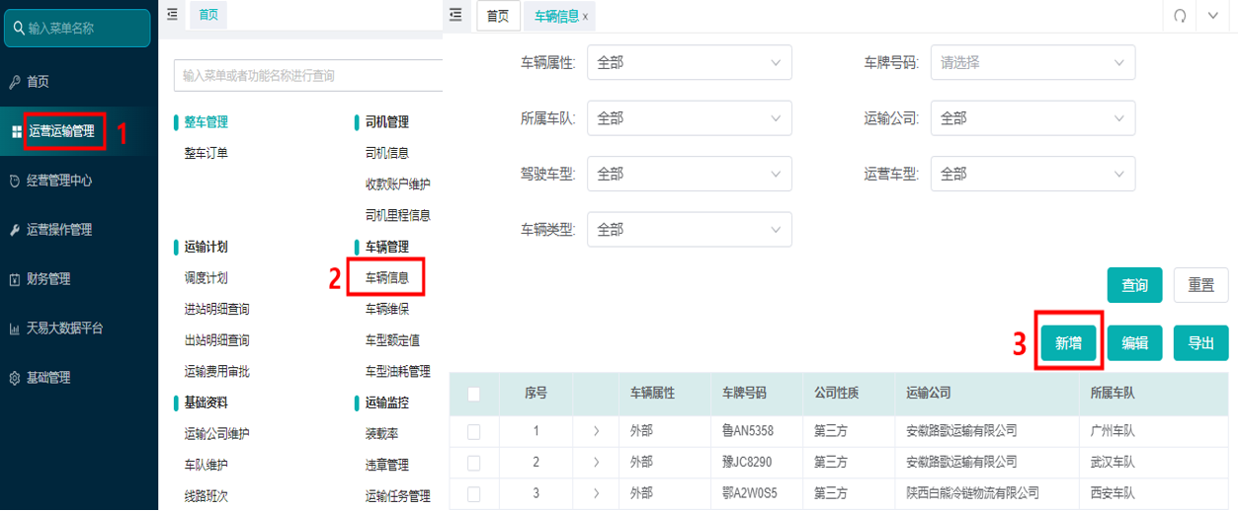Expand row 3 details with the chevron
This screenshot has height=511, width=1239.
596,492
